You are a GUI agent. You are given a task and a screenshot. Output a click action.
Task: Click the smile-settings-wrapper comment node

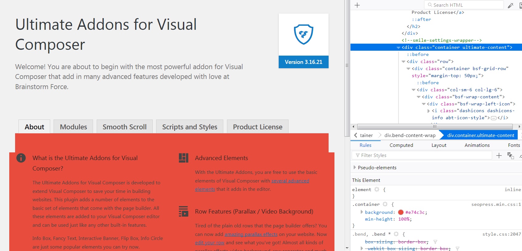coord(442,40)
